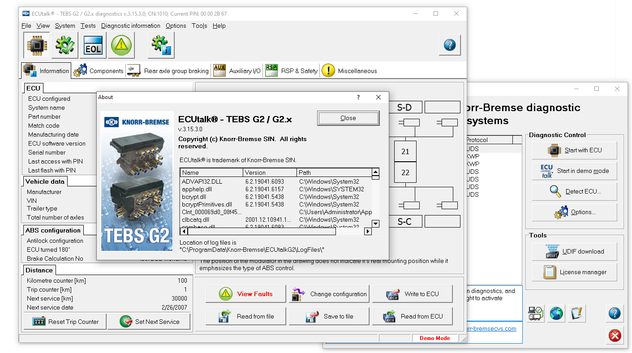This screenshot has width=632, height=353.
Task: Click UDIF download in launcher Tools
Action: (574, 251)
